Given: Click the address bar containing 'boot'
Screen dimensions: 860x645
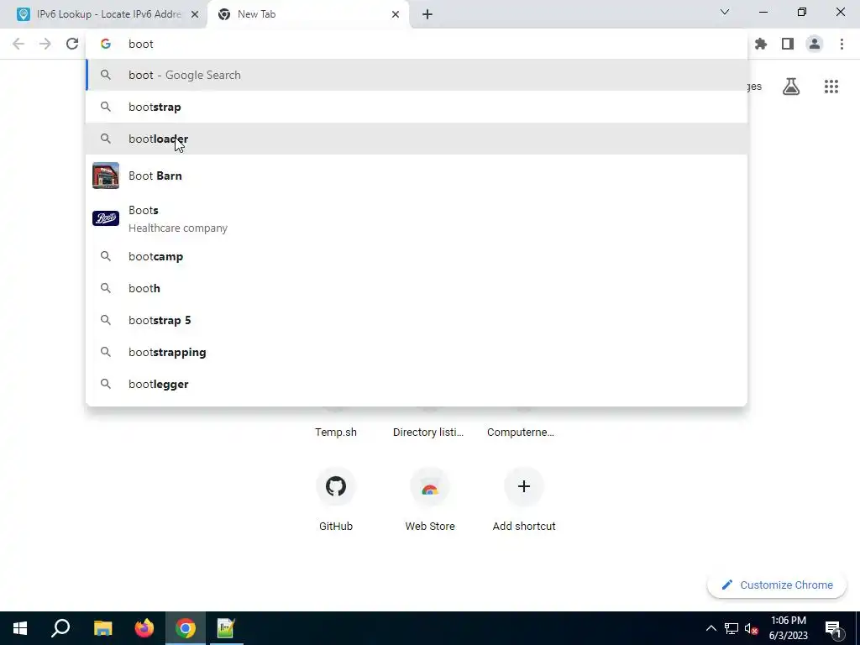Looking at the screenshot, I should pos(417,44).
